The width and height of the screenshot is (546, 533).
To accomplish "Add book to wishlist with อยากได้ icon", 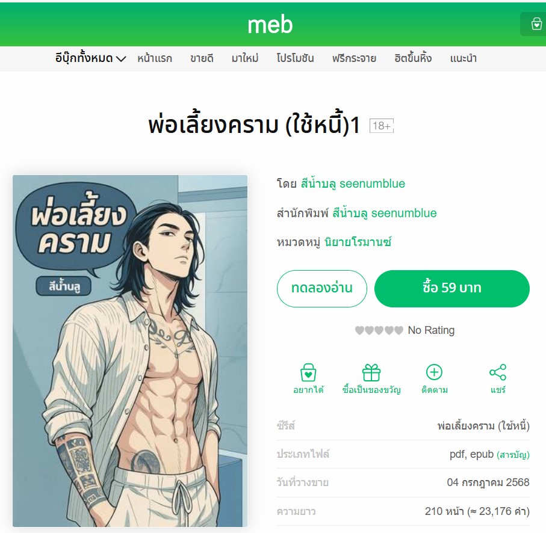I will pos(308,378).
